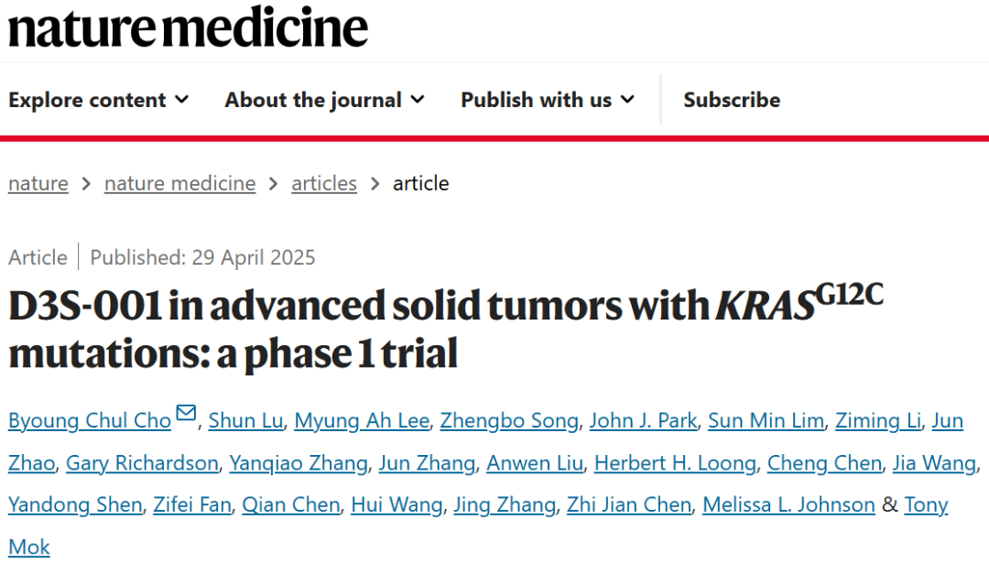Open the About the journal menu
The height and width of the screenshot is (563, 989).
(x=324, y=100)
